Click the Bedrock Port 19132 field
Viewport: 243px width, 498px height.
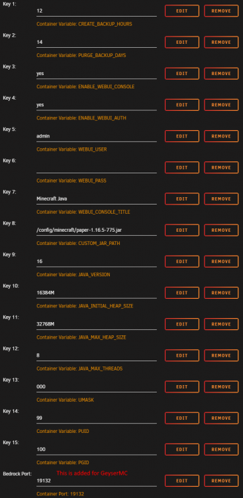pos(97,481)
